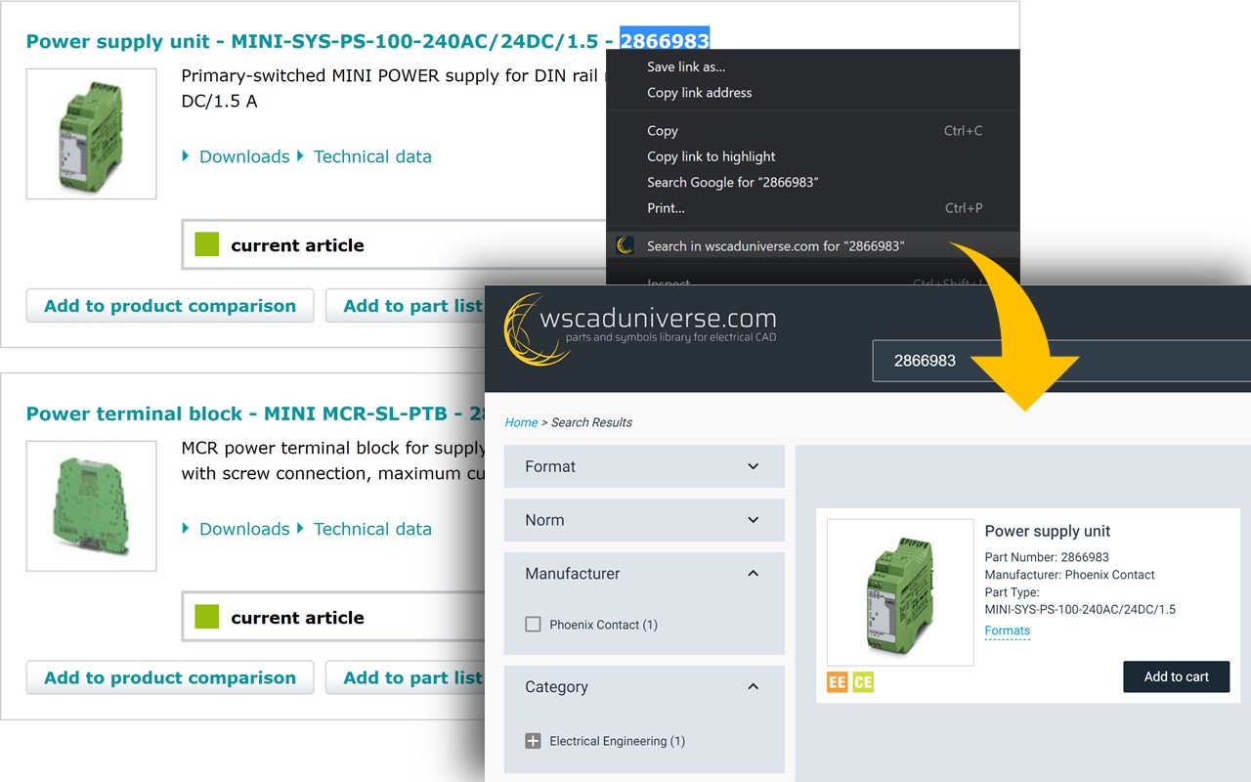The height and width of the screenshot is (782, 1251).
Task: Click Add to product comparison for power terminal block
Action: pyautogui.click(x=170, y=677)
